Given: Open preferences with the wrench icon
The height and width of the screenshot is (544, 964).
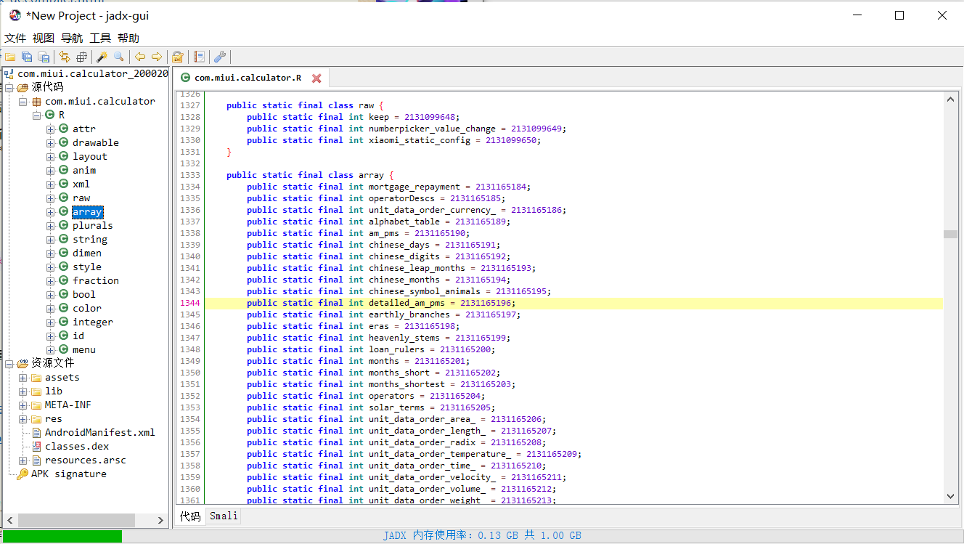Looking at the screenshot, I should tap(220, 57).
